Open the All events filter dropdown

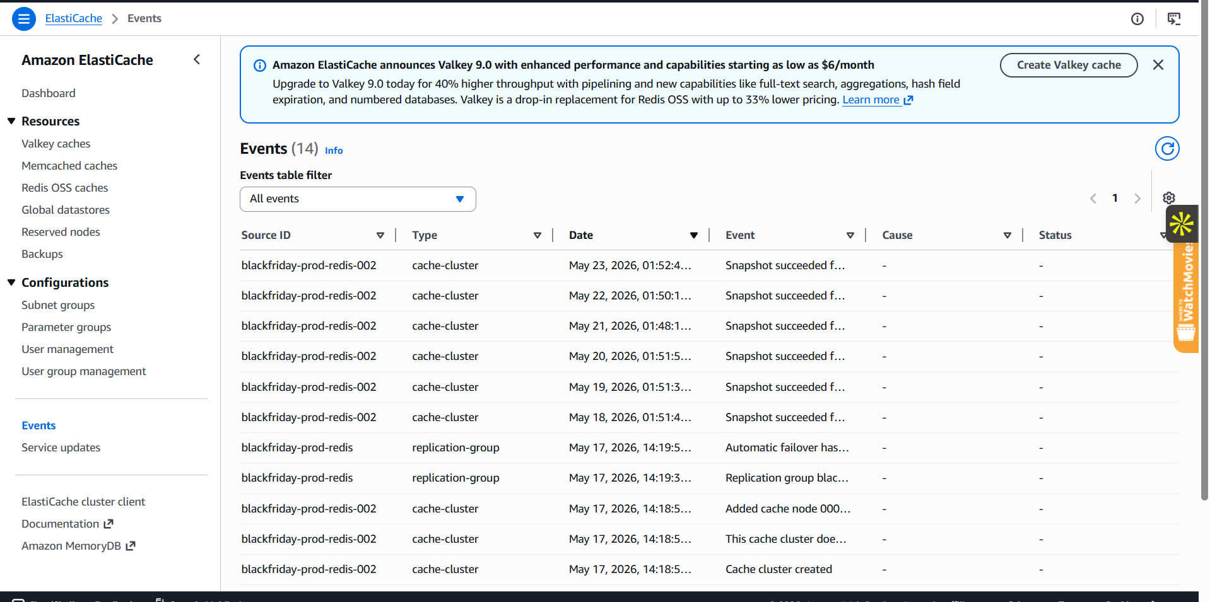358,199
